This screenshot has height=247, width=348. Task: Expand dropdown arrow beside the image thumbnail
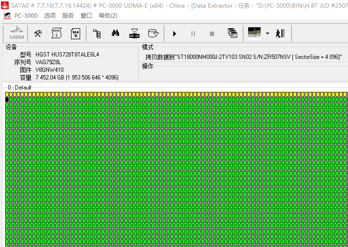[267, 34]
